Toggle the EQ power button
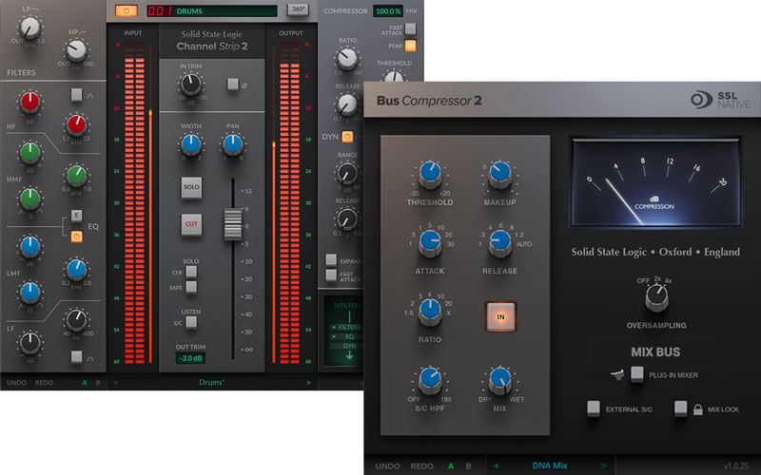 77,236
